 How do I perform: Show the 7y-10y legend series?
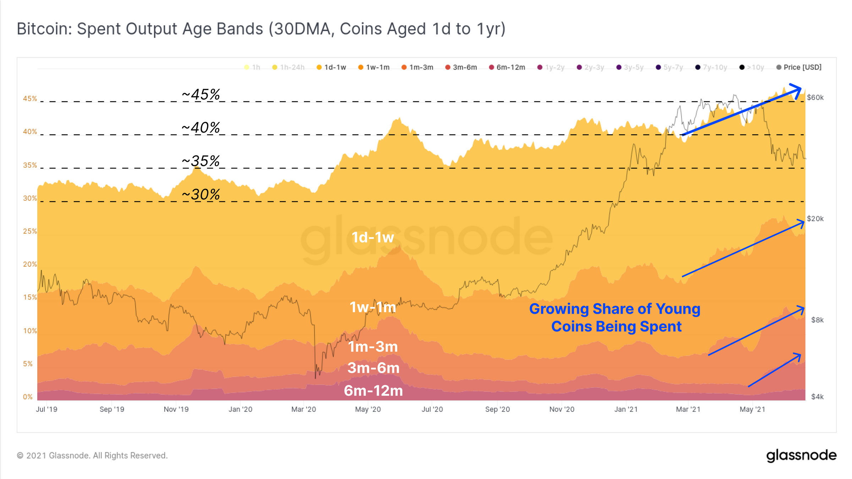(x=711, y=67)
